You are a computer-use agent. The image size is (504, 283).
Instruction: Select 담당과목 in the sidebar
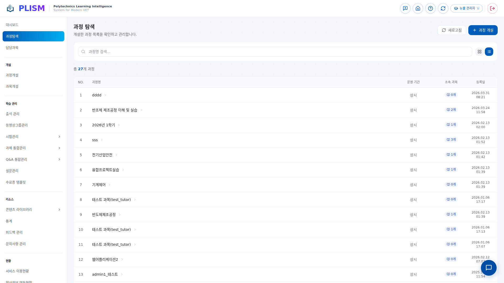(12, 47)
